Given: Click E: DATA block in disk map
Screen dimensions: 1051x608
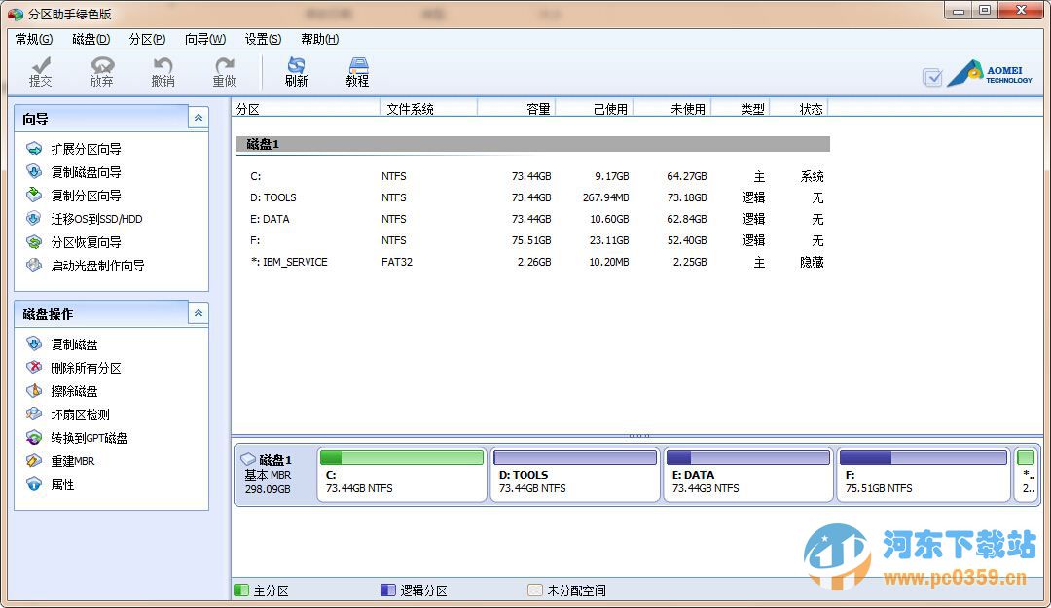Looking at the screenshot, I should pyautogui.click(x=748, y=475).
